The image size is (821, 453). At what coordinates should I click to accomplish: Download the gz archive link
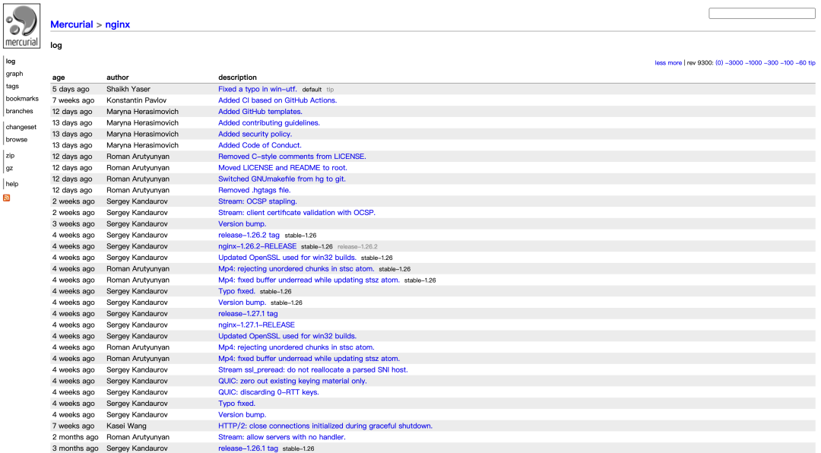[x=9, y=168]
